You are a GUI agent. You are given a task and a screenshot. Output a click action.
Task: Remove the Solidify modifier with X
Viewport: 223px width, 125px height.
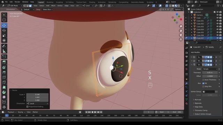pyautogui.click(x=216, y=65)
